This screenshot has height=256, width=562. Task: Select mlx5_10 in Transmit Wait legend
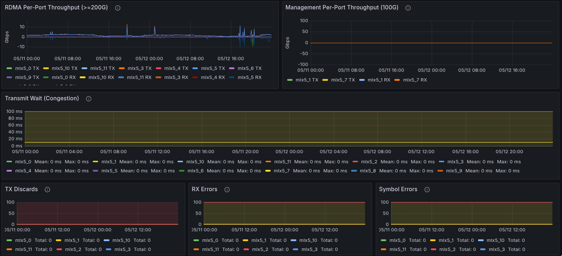point(195,161)
